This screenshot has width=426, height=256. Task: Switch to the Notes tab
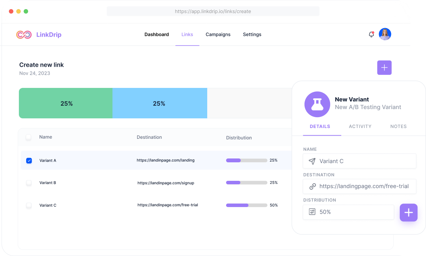(x=398, y=126)
